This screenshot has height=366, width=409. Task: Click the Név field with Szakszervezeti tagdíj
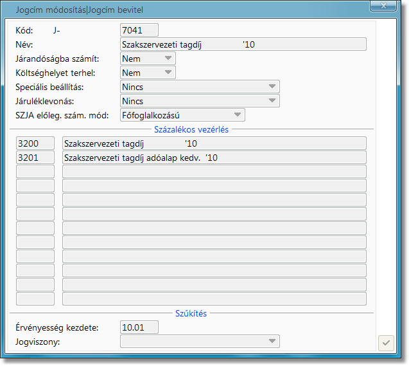click(243, 44)
